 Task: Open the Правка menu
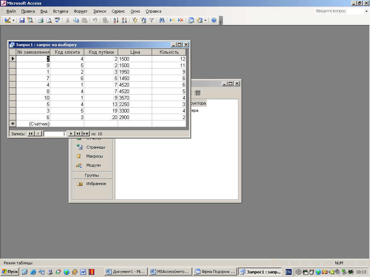tap(28, 11)
